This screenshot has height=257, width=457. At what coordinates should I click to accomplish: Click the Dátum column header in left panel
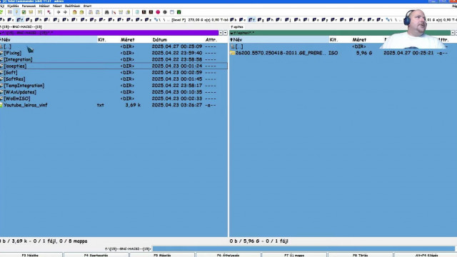point(160,40)
